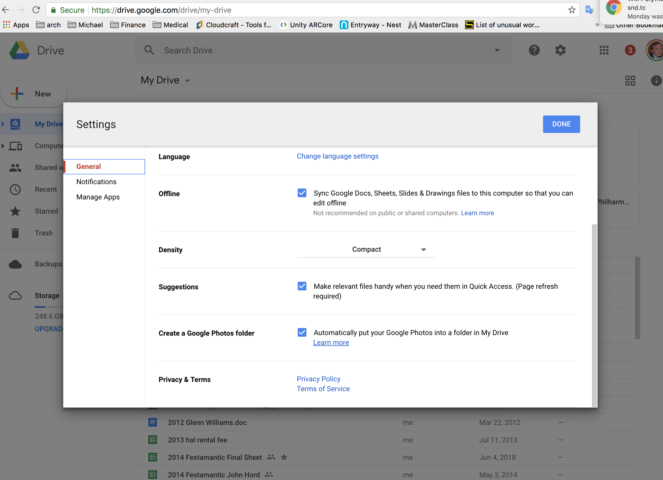
Task: Switch to grid view layout icon
Action: (x=630, y=80)
